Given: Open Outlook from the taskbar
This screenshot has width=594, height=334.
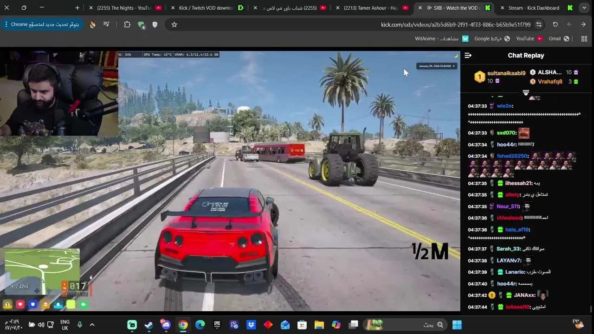Looking at the screenshot, I should click(x=285, y=325).
